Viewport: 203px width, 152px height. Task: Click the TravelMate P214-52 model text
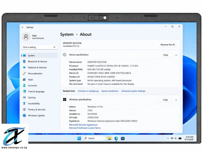point(71,46)
